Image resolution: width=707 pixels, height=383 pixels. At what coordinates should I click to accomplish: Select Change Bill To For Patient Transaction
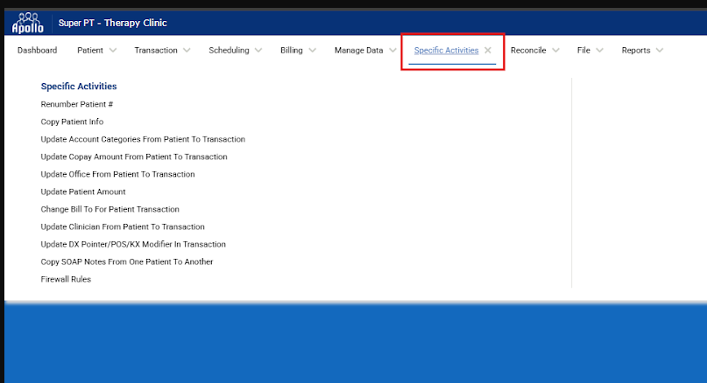110,210
